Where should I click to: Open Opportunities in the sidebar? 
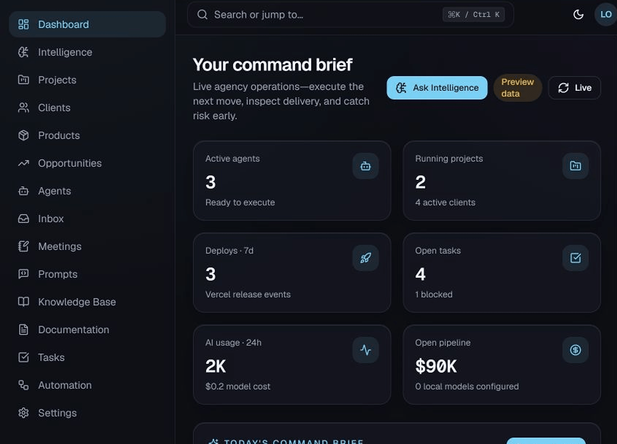pos(87,163)
